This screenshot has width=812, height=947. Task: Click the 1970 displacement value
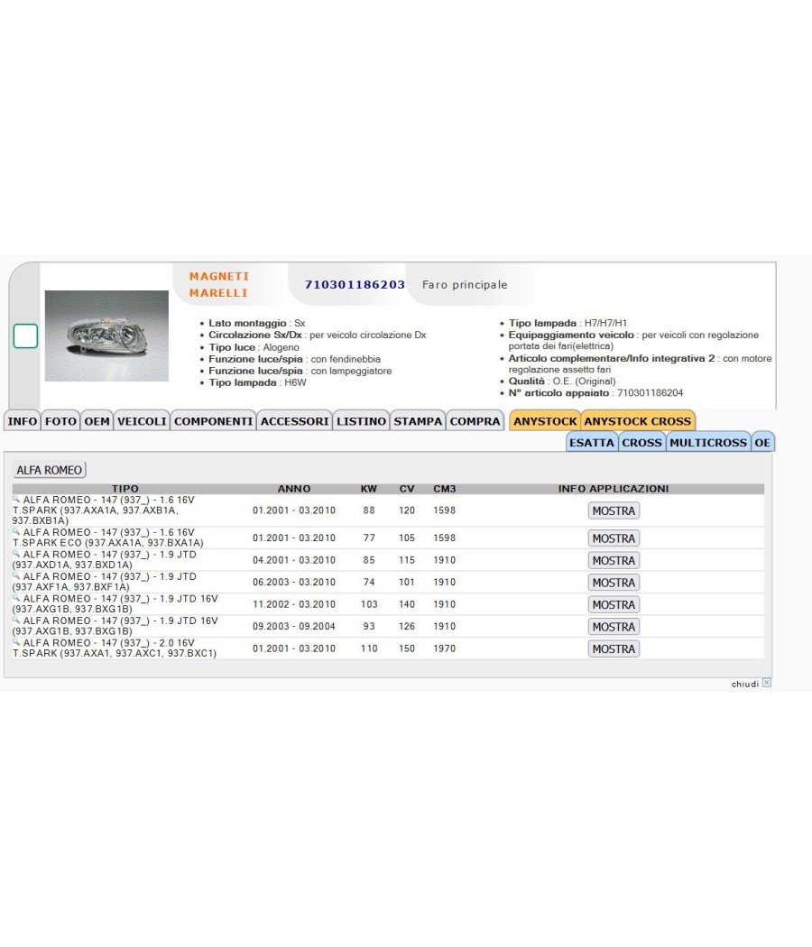(x=444, y=648)
